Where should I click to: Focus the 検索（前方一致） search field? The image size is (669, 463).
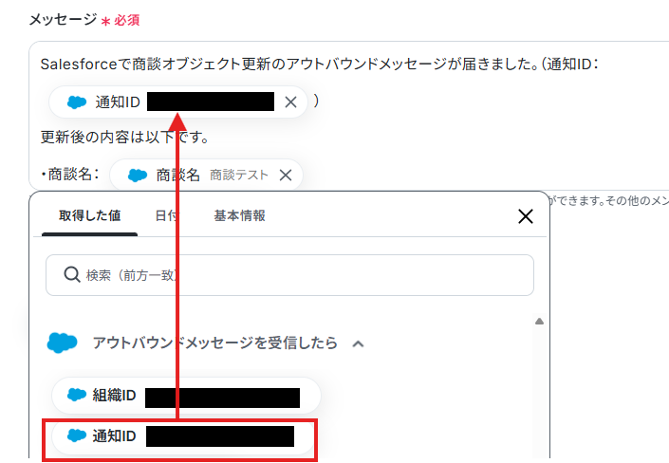pyautogui.click(x=289, y=275)
